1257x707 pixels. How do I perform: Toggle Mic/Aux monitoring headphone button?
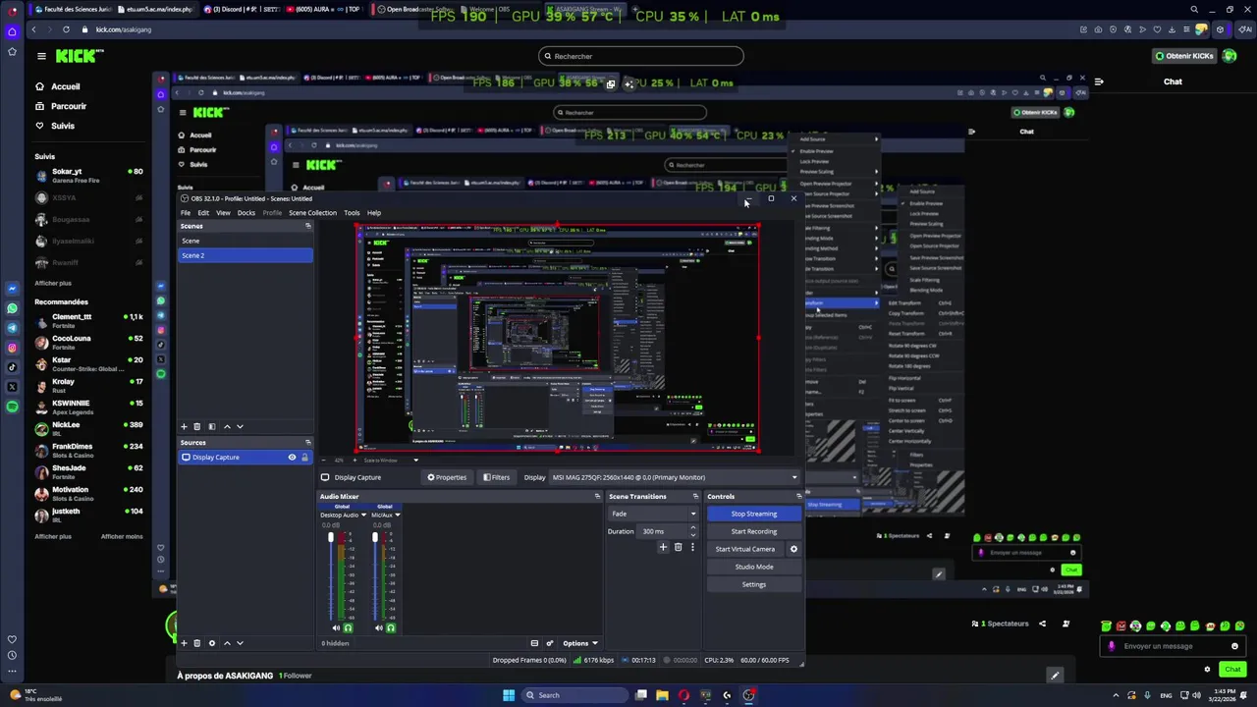[x=390, y=628]
